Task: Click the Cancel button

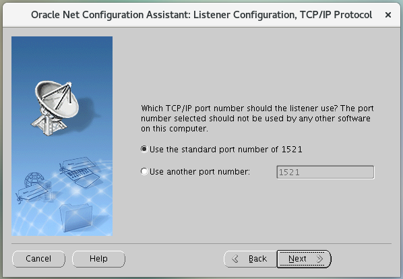Action: [x=38, y=259]
